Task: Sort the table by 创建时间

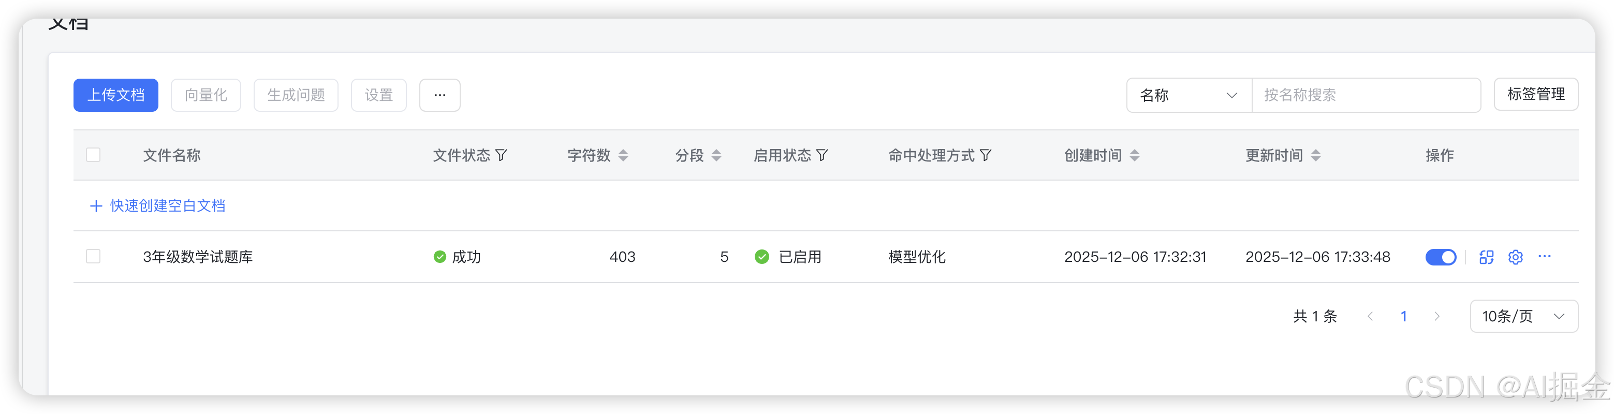Action: click(x=1135, y=155)
